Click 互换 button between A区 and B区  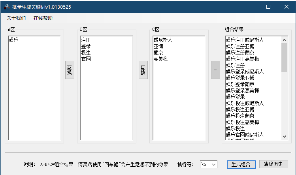70,70
